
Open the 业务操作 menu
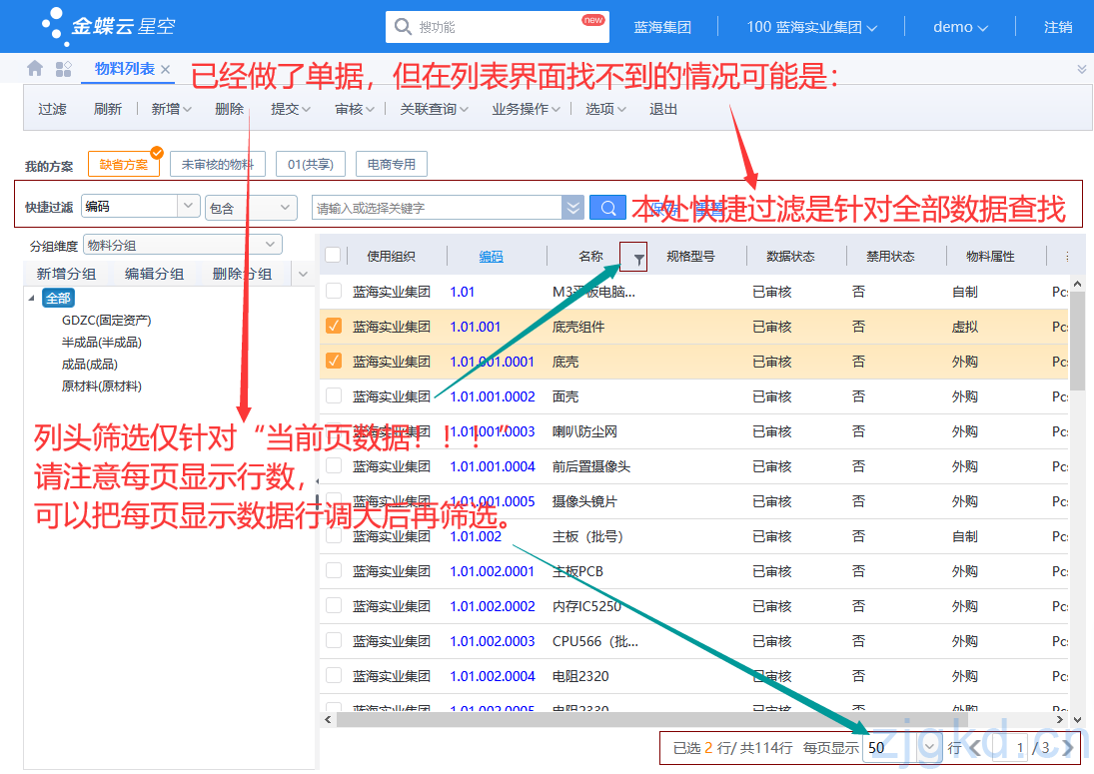pyautogui.click(x=527, y=109)
